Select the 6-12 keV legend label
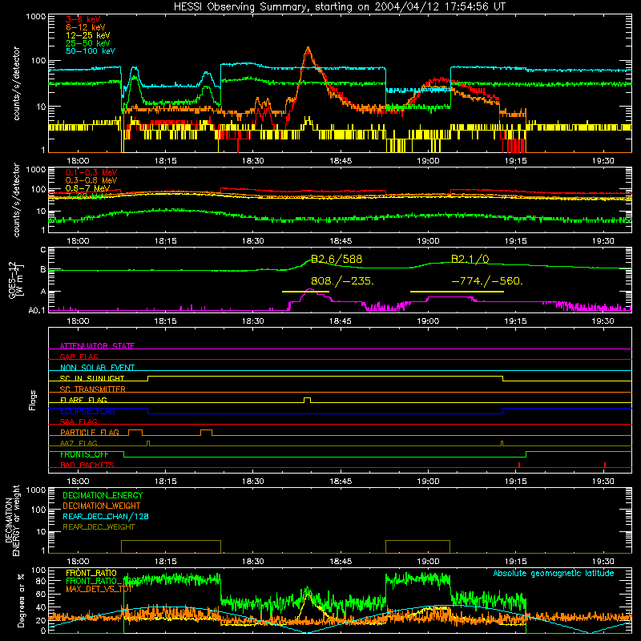Viewport: 641px width, 641px height. 86,27
